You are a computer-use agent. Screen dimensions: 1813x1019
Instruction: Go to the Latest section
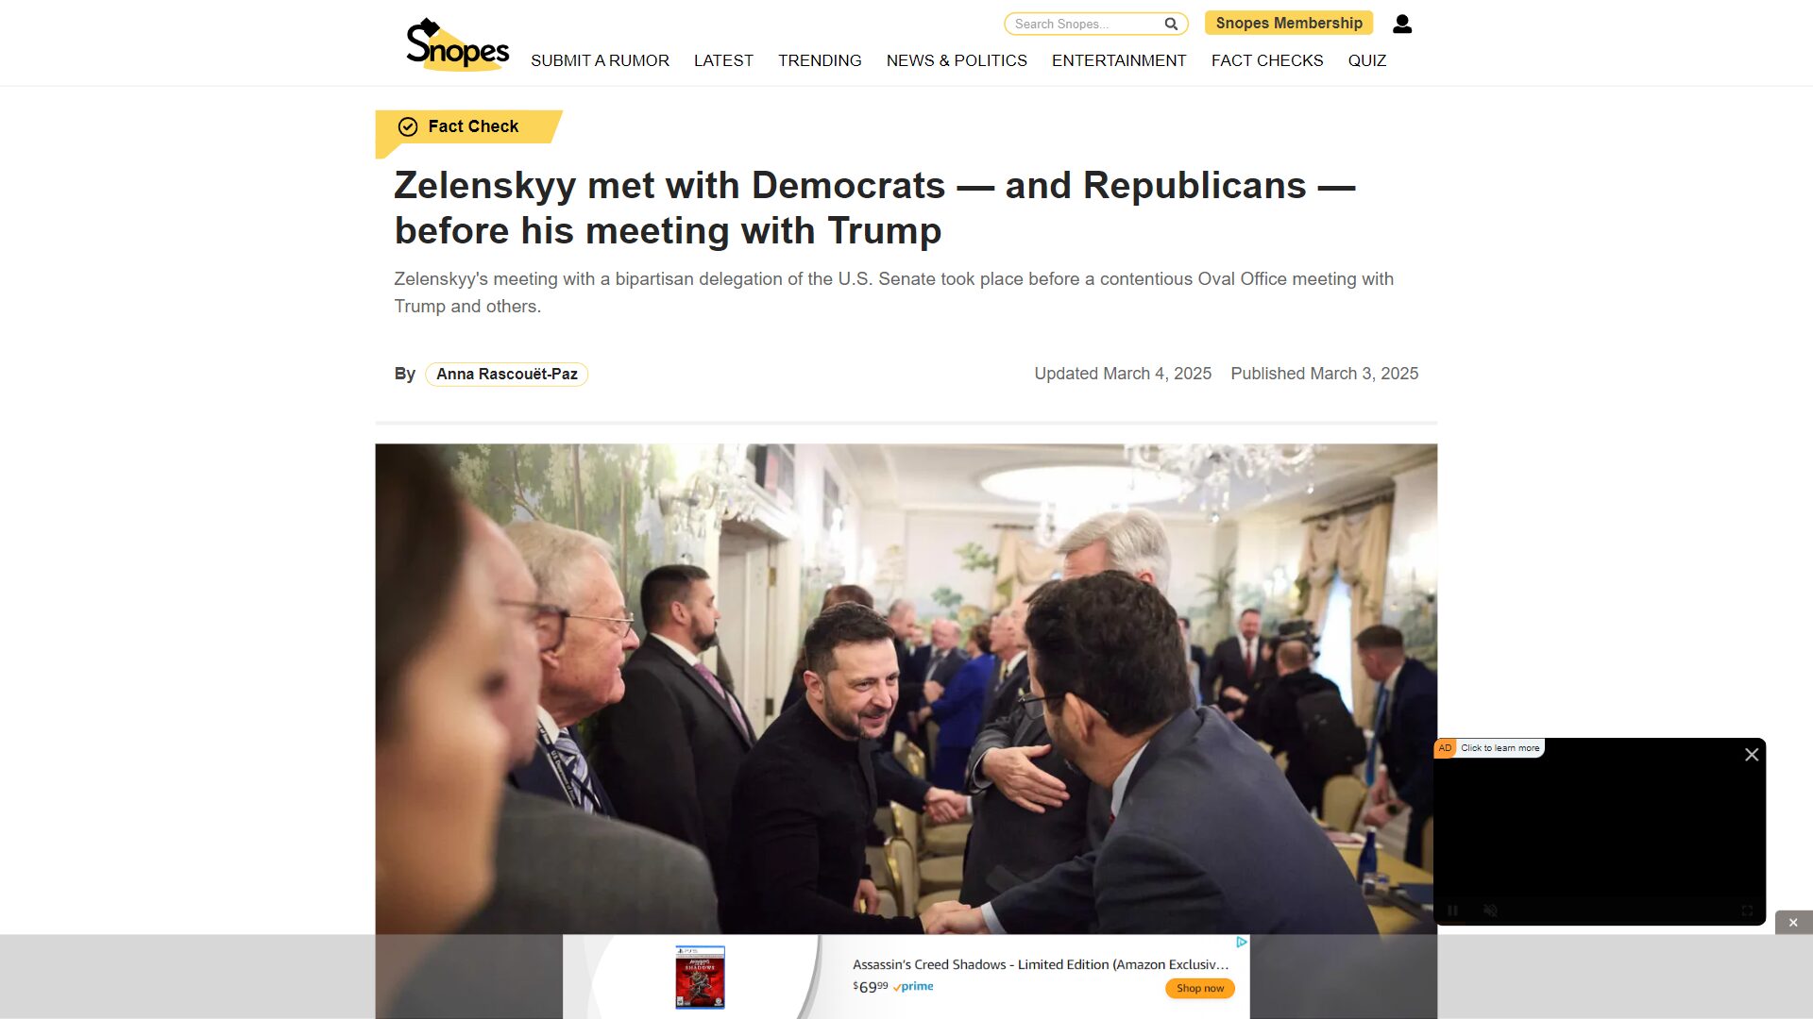coord(723,60)
